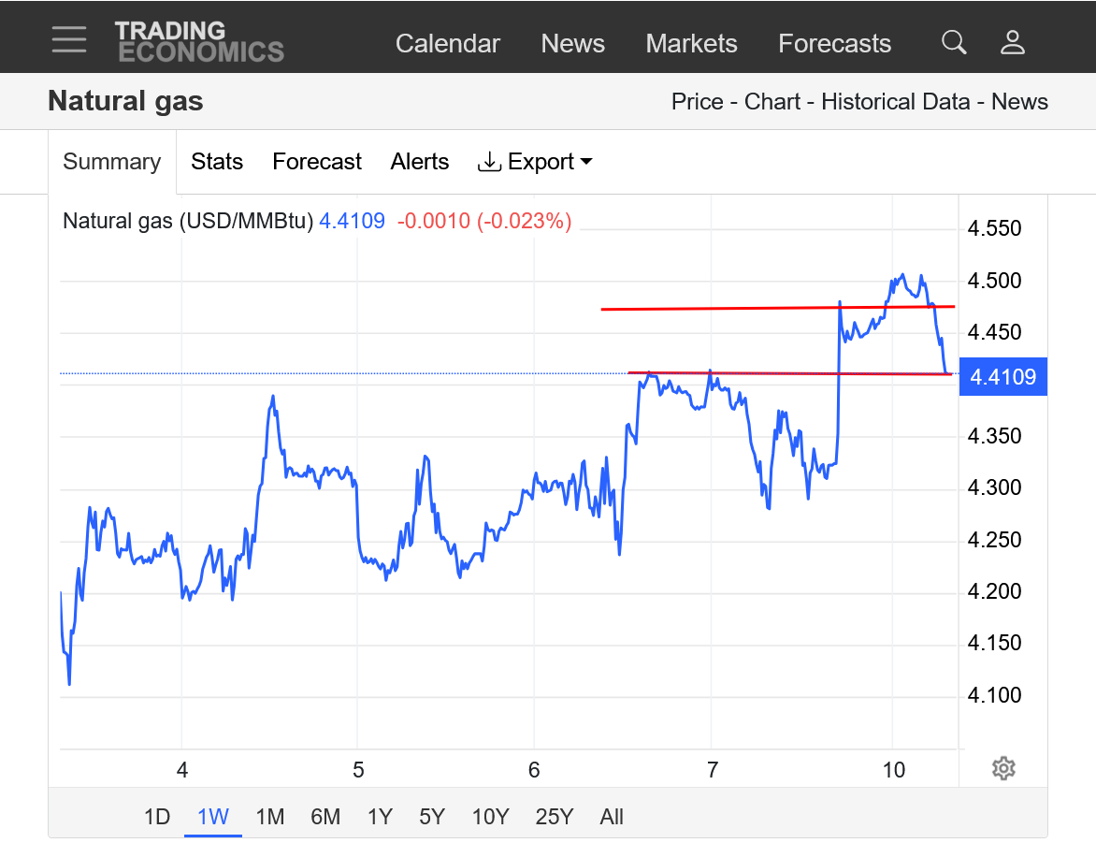Select the 1D time range
The width and height of the screenshot is (1096, 843).
157,817
